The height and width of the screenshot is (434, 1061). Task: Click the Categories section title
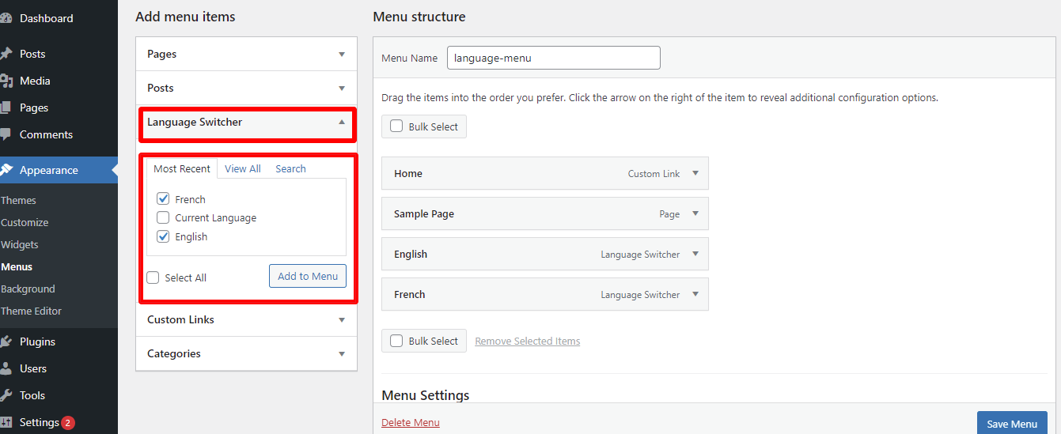(x=174, y=353)
